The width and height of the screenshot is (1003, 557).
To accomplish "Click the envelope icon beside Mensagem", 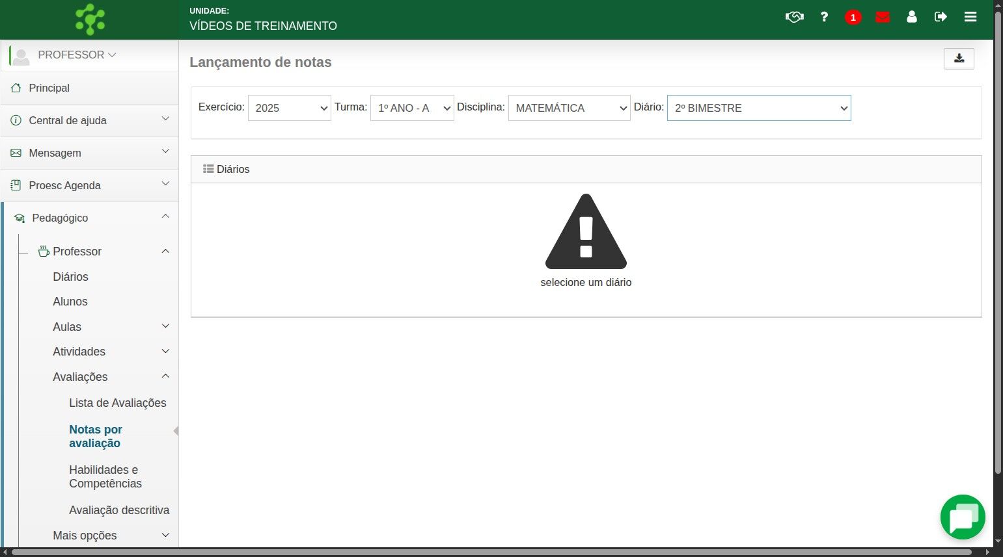I will 16,153.
